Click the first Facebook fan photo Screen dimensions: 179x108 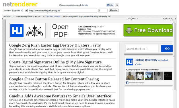point(130,76)
